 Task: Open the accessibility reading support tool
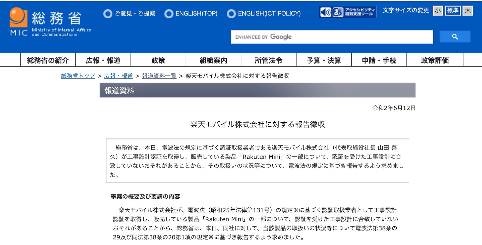pos(347,12)
